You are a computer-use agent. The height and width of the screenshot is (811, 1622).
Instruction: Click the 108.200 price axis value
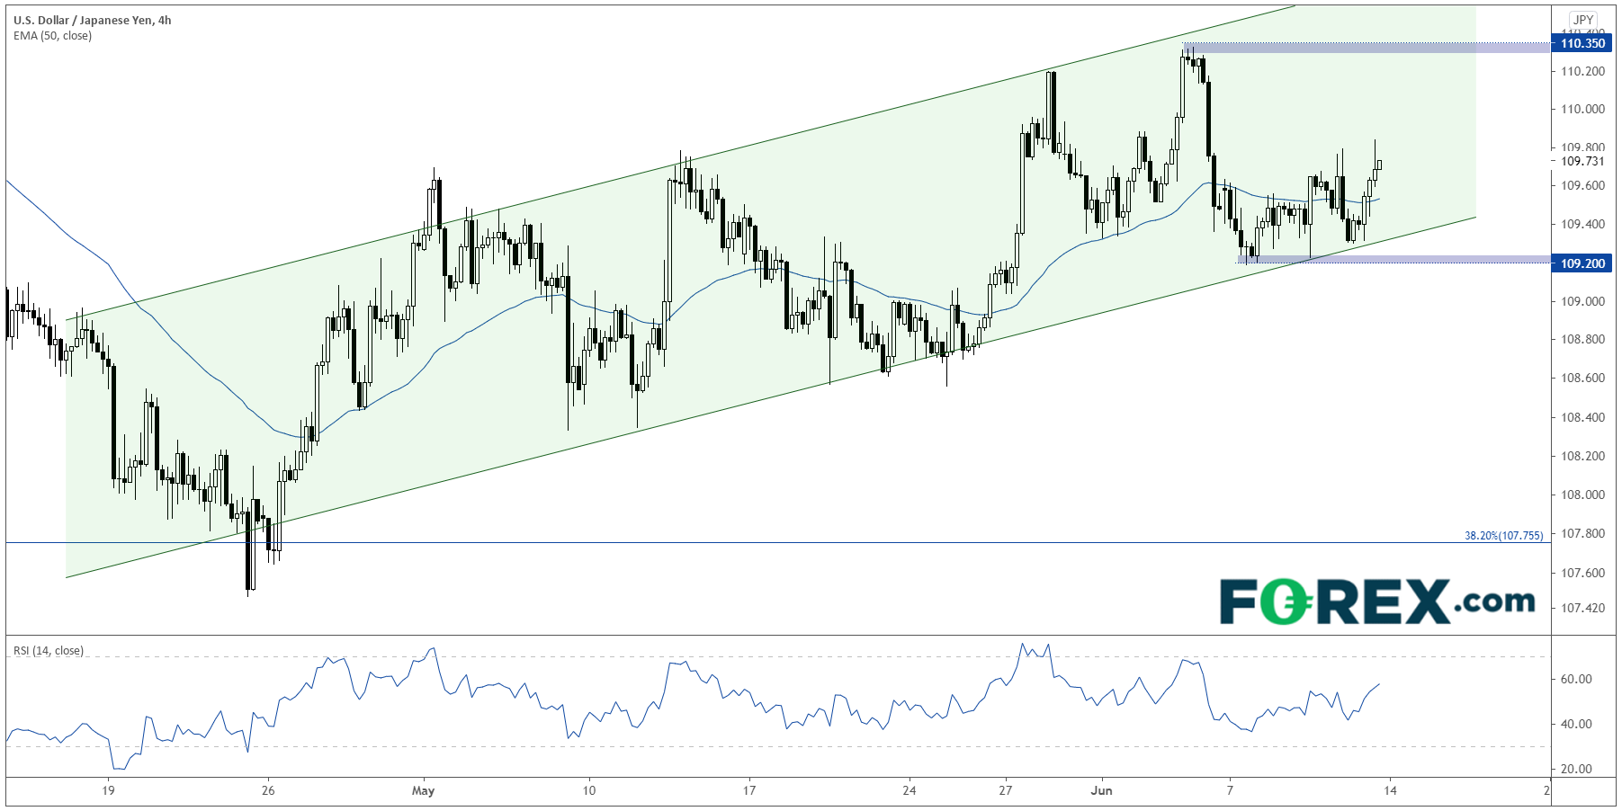click(1582, 457)
